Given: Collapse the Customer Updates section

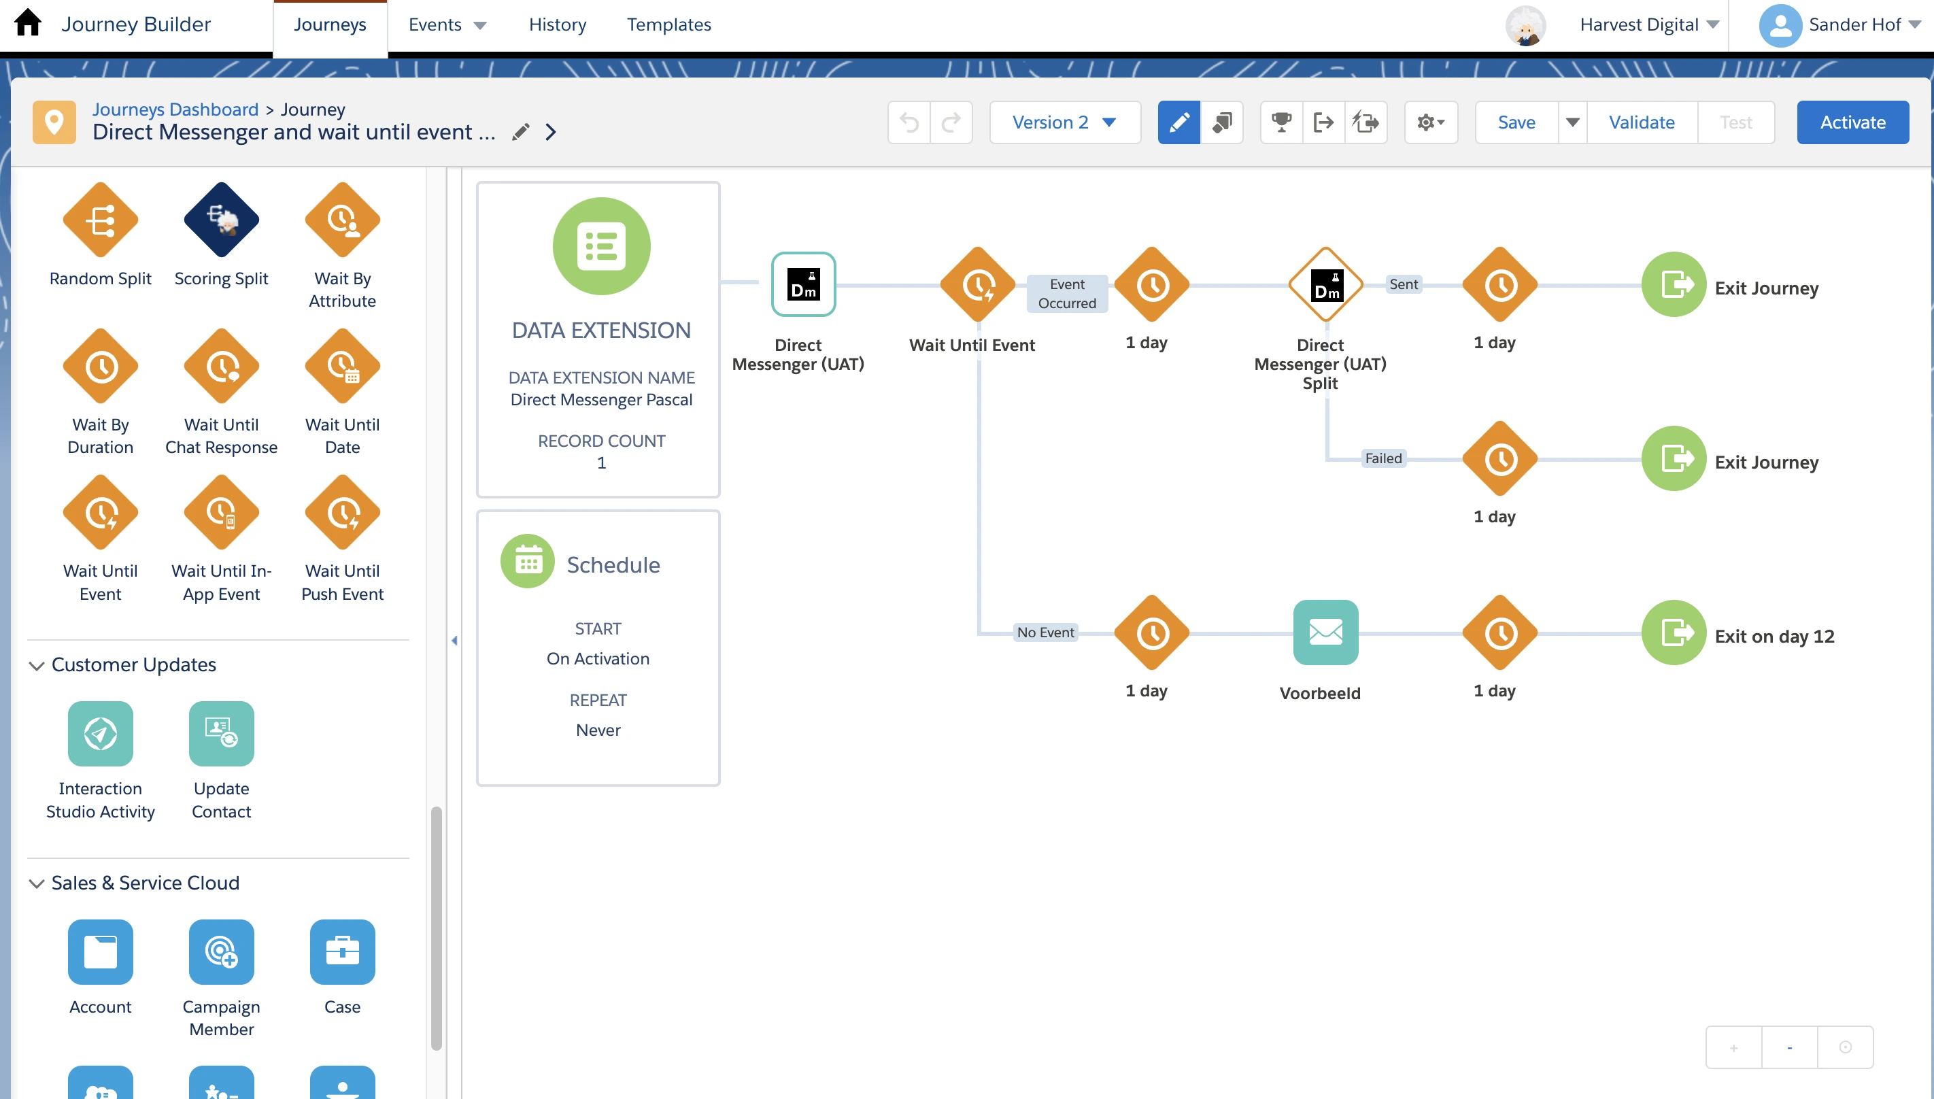Looking at the screenshot, I should (35, 665).
